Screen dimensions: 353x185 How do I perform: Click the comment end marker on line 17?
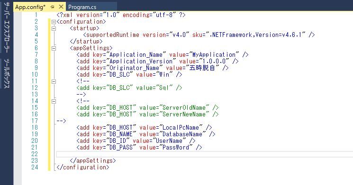61,121
